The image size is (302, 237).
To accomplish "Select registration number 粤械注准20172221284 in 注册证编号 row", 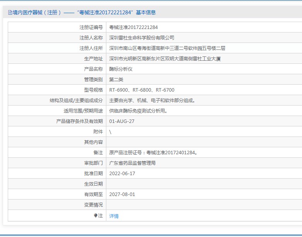I will point(133,27).
